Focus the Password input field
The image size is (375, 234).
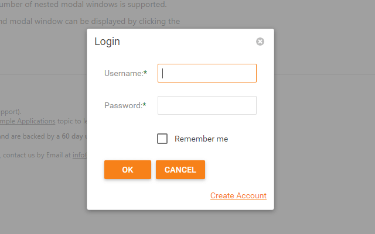(x=207, y=105)
